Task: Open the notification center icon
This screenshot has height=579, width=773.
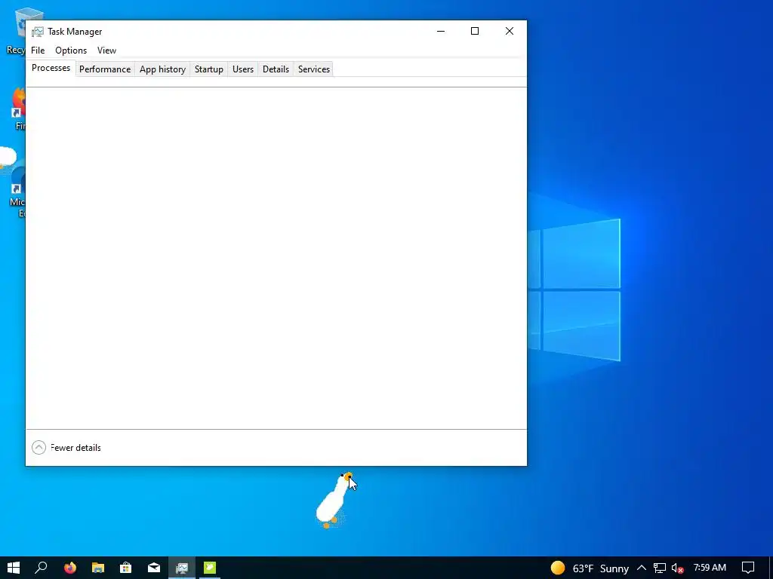Action: (748, 568)
